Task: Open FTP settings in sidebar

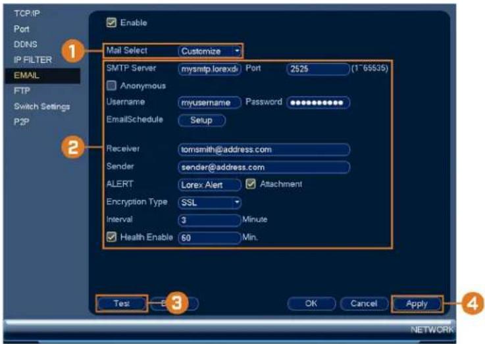Action: click(22, 91)
